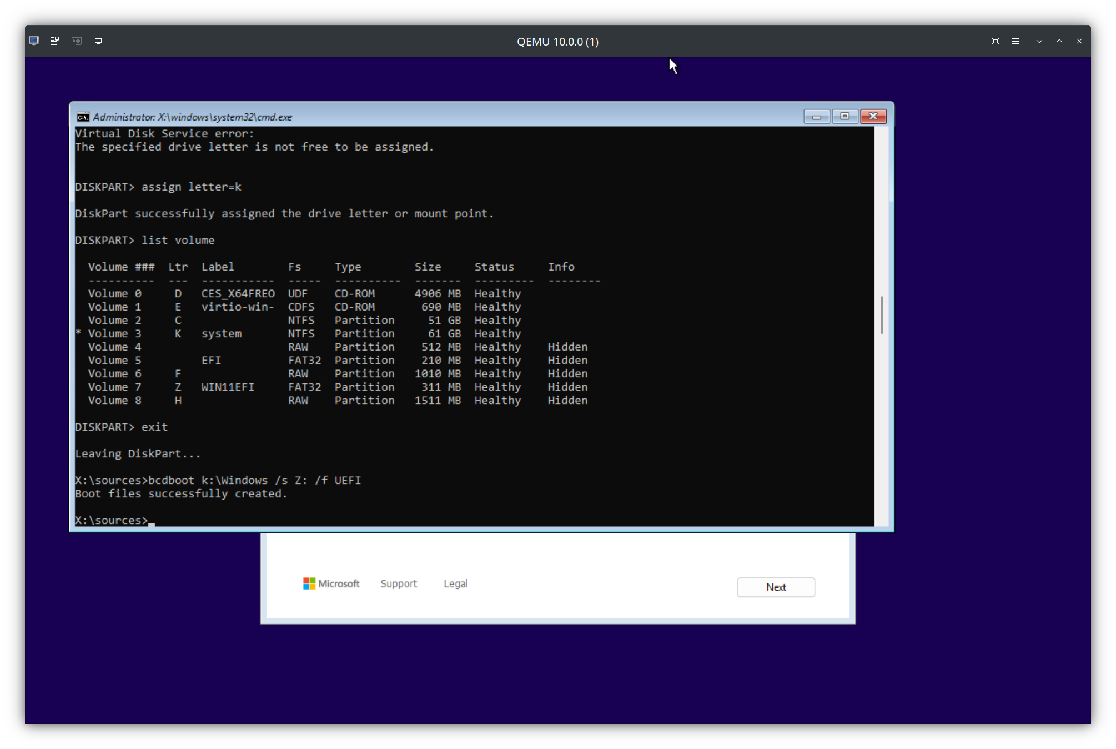
Task: Minimize the Administrator cmd.exe window
Action: (816, 117)
